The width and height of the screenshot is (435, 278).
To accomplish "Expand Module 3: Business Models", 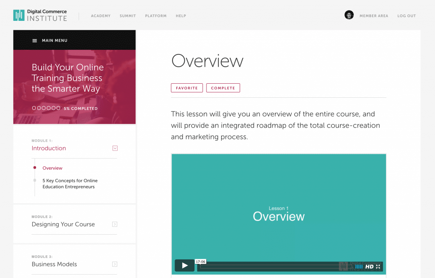I will click(x=115, y=264).
